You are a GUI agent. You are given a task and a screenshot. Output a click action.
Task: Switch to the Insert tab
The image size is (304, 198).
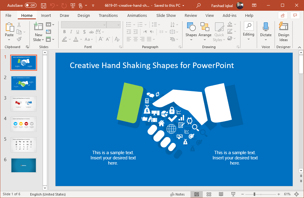pos(46,16)
